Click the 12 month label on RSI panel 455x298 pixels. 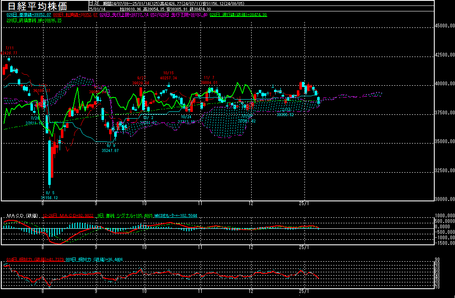[251, 291]
